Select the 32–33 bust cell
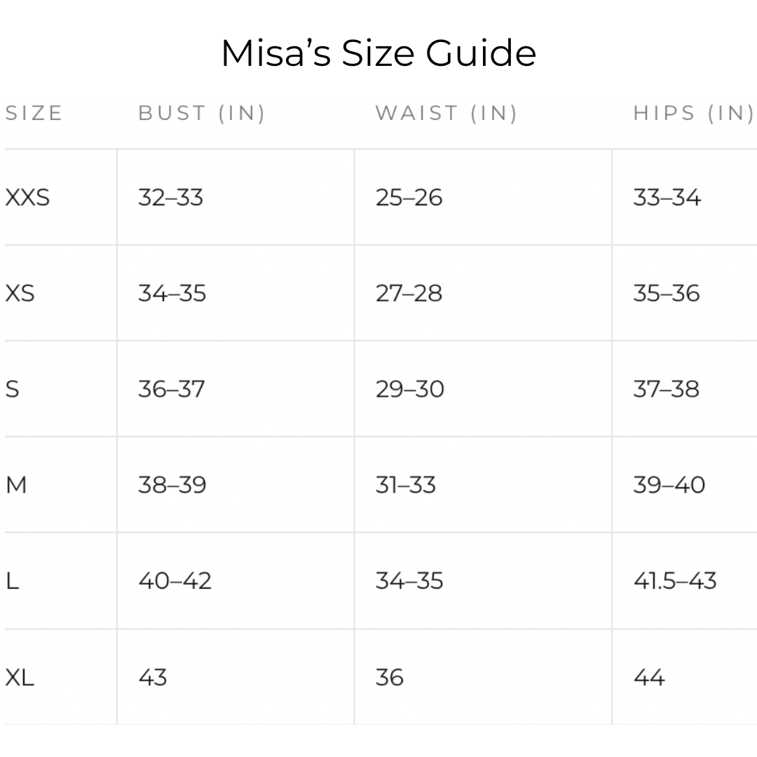 [170, 198]
